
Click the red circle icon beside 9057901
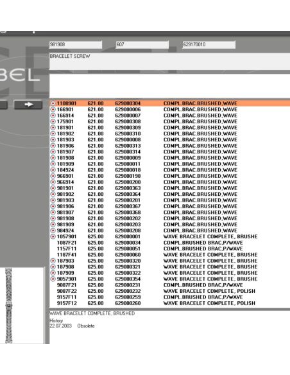point(53,279)
